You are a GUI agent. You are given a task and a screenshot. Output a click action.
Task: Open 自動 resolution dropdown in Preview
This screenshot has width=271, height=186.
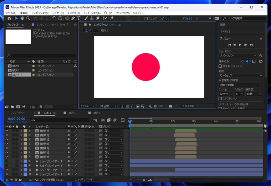point(254,94)
